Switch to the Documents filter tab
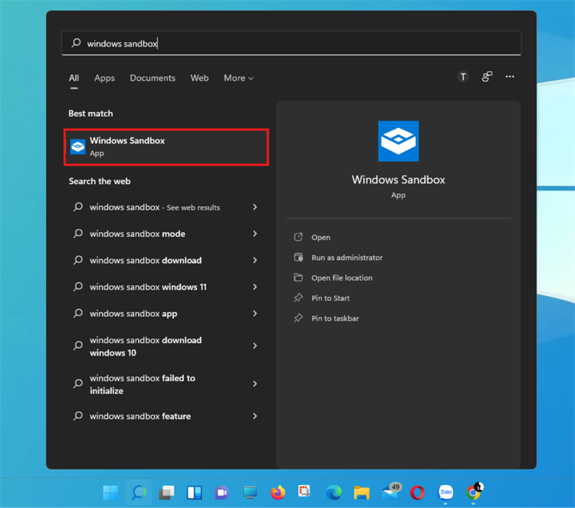This screenshot has width=575, height=508. [152, 78]
